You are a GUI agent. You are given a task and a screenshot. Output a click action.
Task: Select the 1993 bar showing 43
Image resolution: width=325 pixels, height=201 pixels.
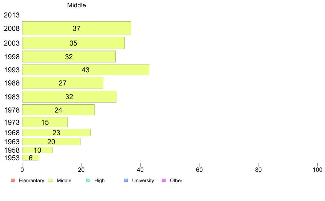click(x=86, y=70)
